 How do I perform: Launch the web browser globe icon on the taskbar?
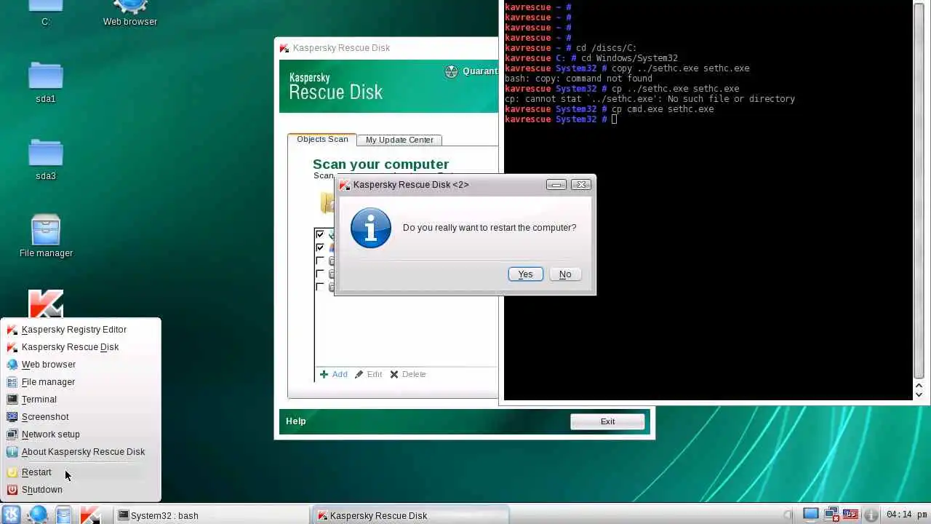(x=38, y=515)
